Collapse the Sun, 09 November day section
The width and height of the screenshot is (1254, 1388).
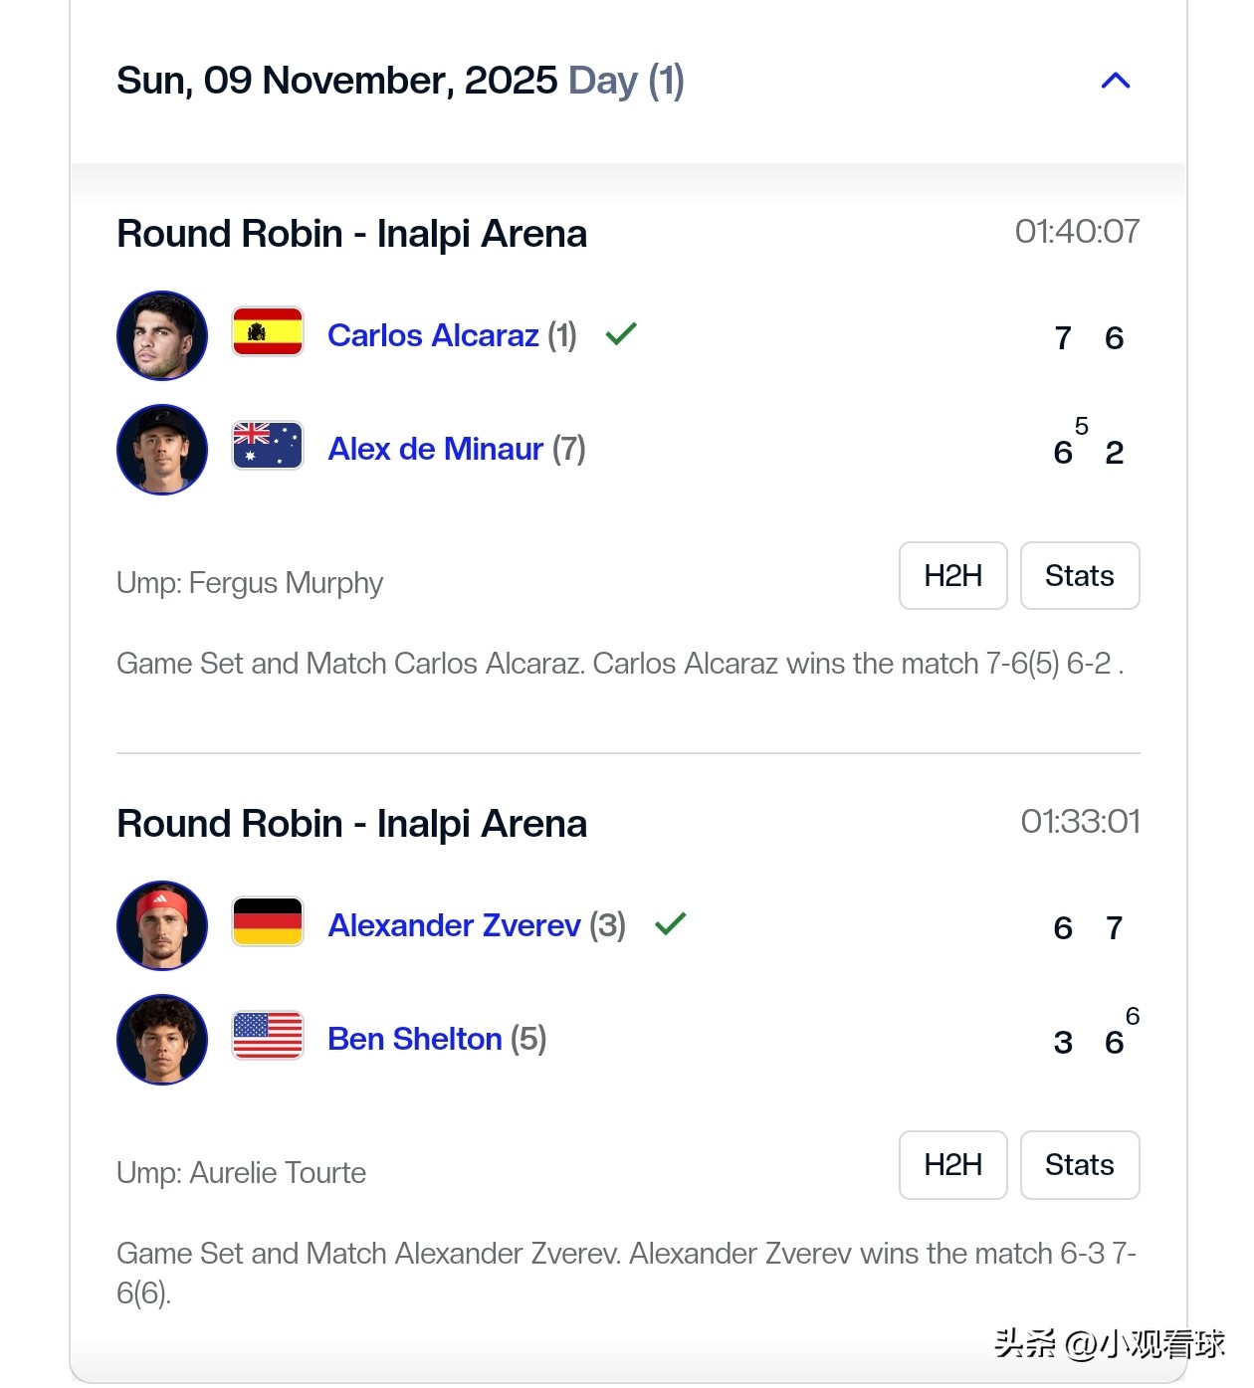tap(1116, 81)
